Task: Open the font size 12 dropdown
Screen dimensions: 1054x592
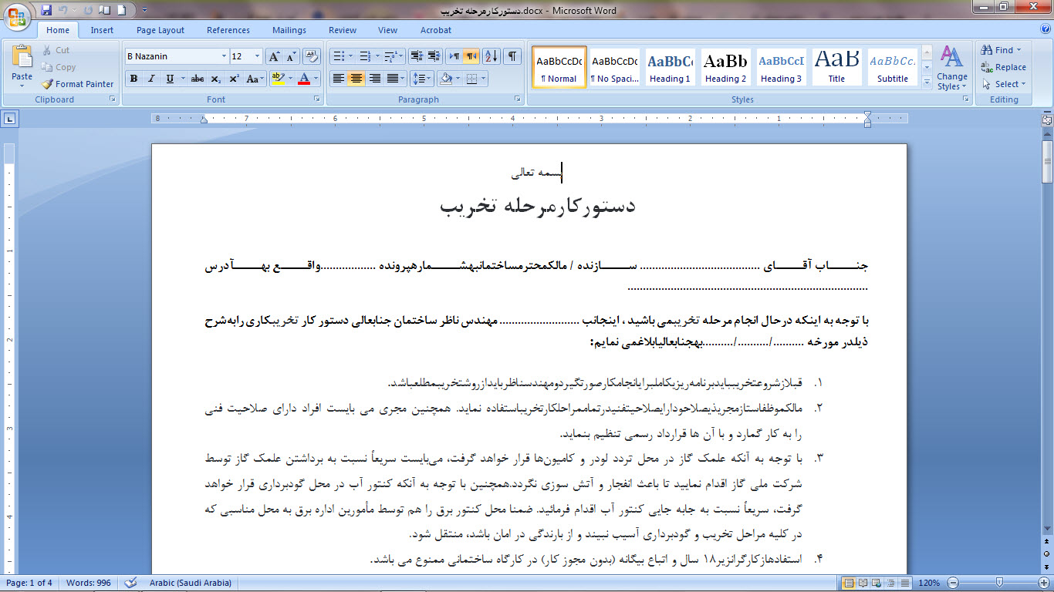Action: [258, 56]
